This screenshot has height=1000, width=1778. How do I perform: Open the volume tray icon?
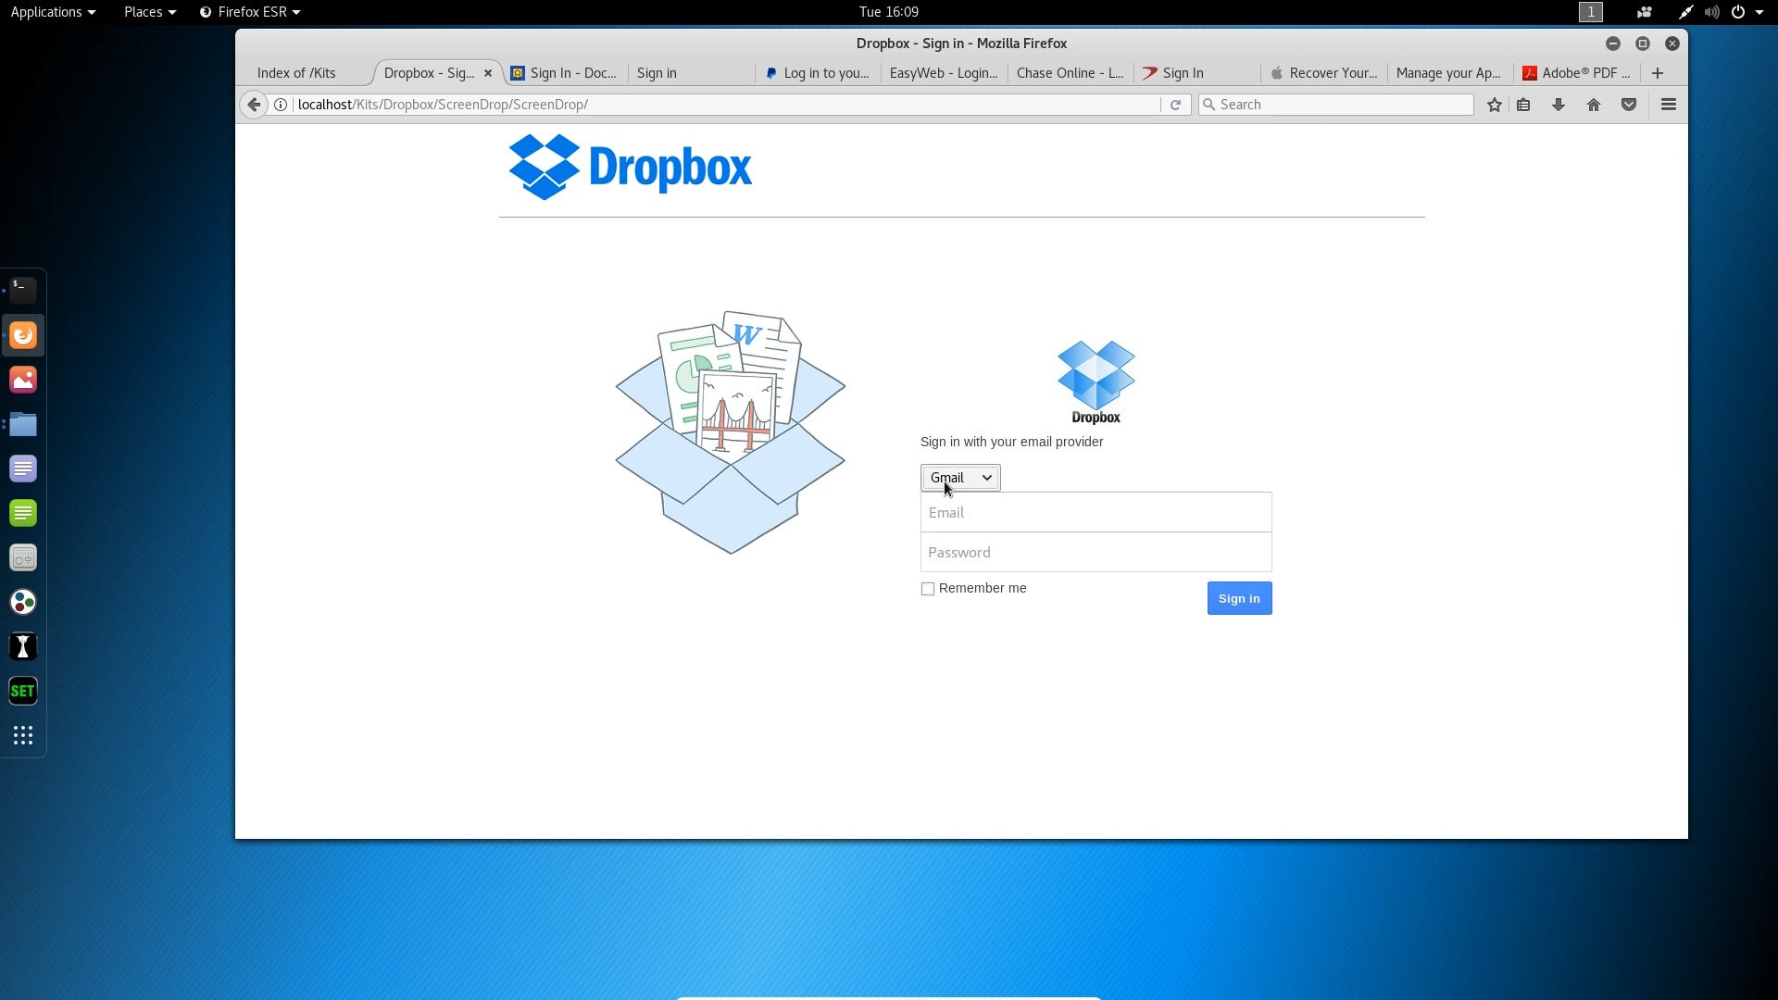tap(1711, 12)
